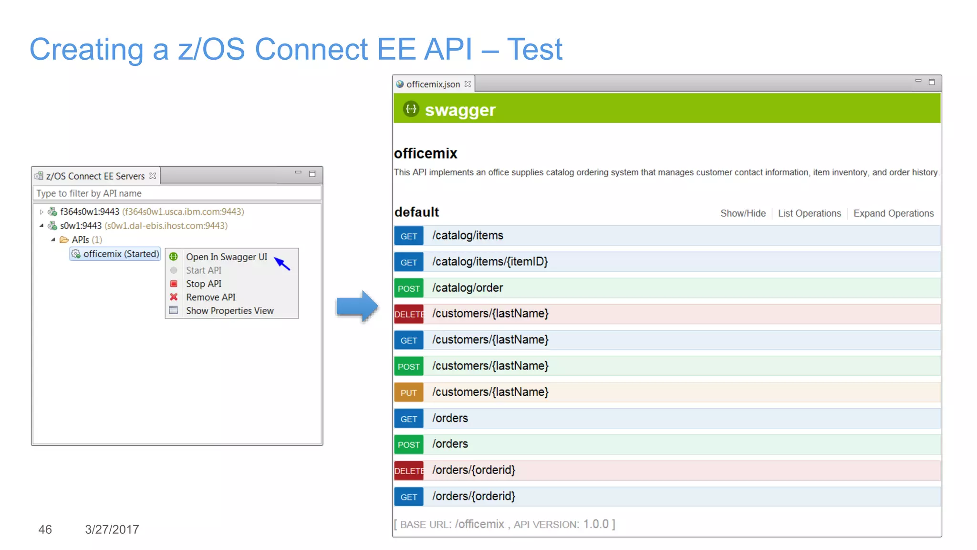The image size is (977, 550).
Task: Click the Show Properties View table icon
Action: 174,310
